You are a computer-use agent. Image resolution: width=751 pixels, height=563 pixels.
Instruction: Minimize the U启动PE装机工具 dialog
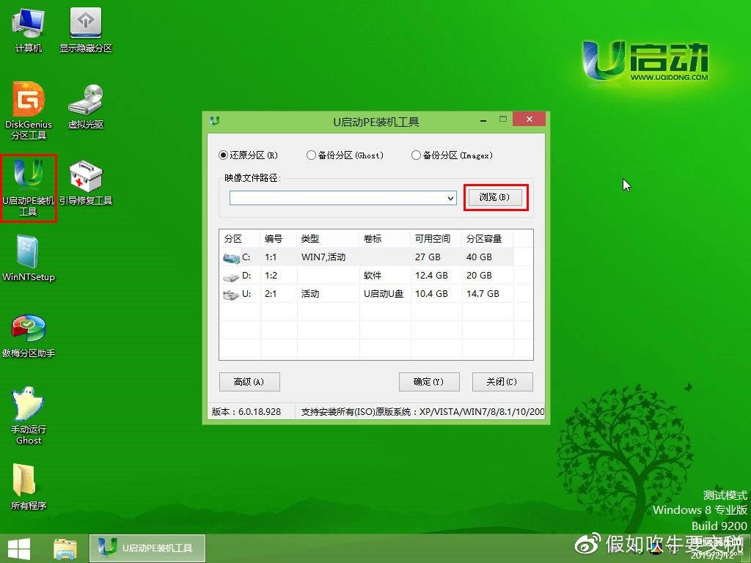(484, 119)
